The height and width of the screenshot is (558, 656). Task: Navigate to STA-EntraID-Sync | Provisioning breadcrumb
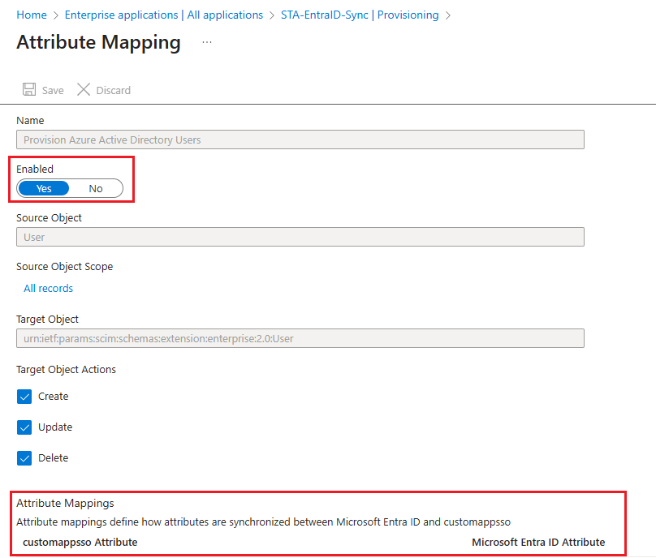tap(360, 15)
